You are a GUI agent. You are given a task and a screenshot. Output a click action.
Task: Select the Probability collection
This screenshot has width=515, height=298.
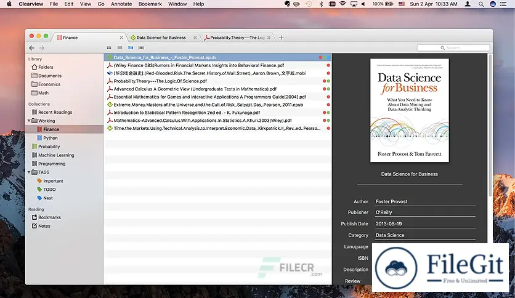46,147
